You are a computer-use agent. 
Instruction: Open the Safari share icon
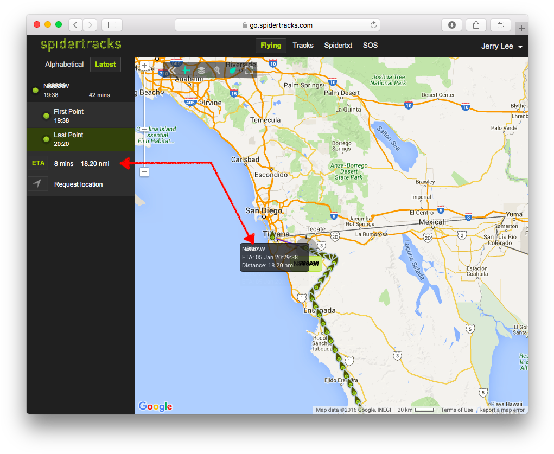click(x=476, y=25)
